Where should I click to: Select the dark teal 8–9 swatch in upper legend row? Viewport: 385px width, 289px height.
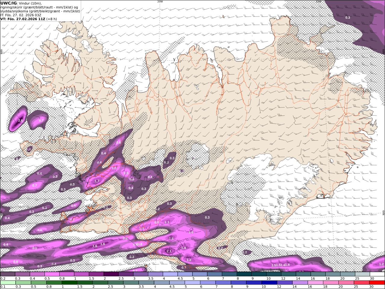(x=244, y=274)
